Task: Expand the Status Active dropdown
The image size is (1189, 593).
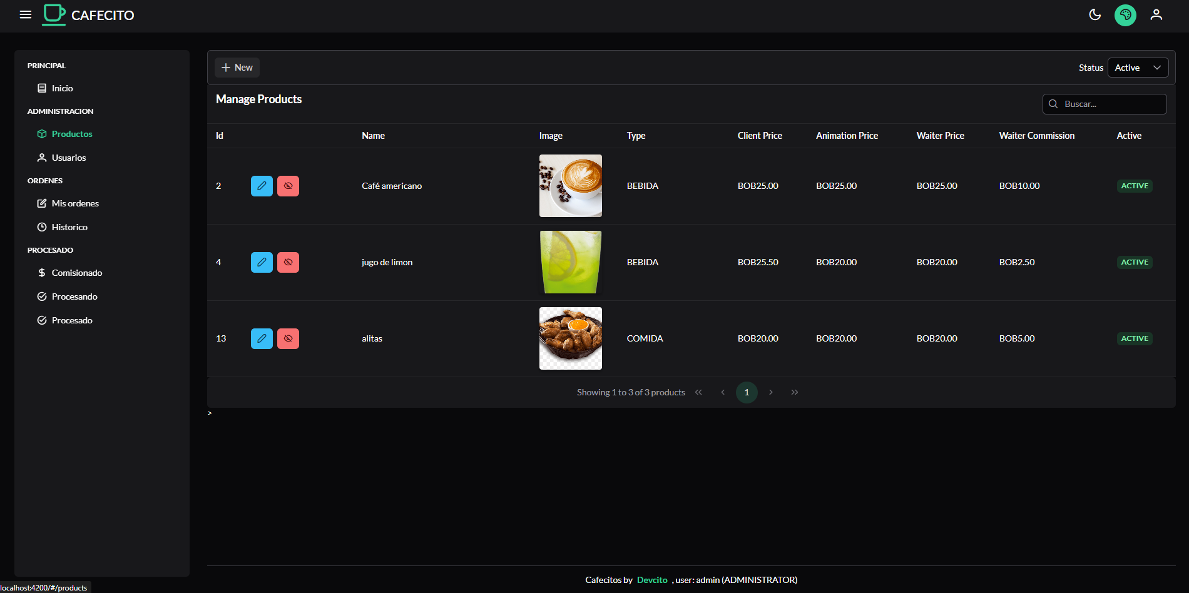Action: [x=1138, y=68]
